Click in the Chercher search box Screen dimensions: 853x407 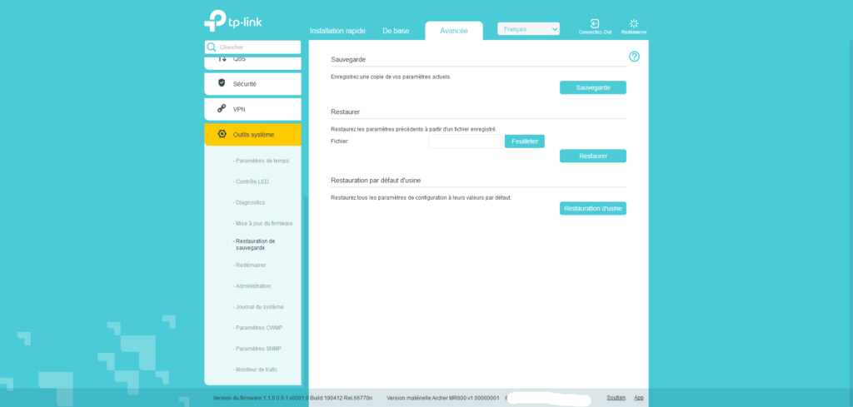pyautogui.click(x=257, y=47)
